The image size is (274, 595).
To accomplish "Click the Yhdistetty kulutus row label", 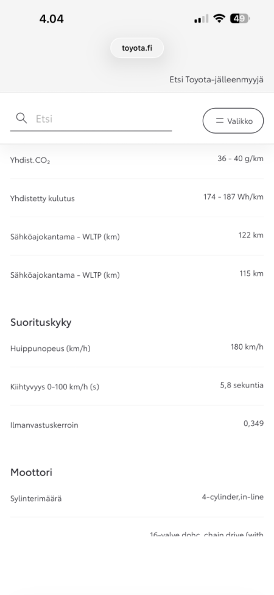I will [x=43, y=198].
